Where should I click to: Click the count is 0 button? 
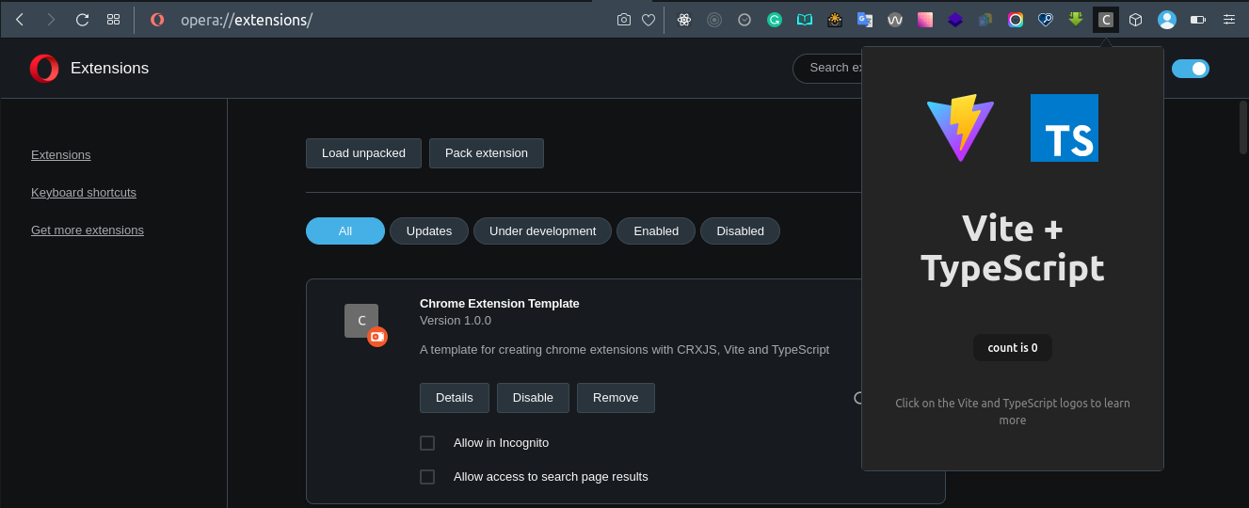(x=1013, y=348)
